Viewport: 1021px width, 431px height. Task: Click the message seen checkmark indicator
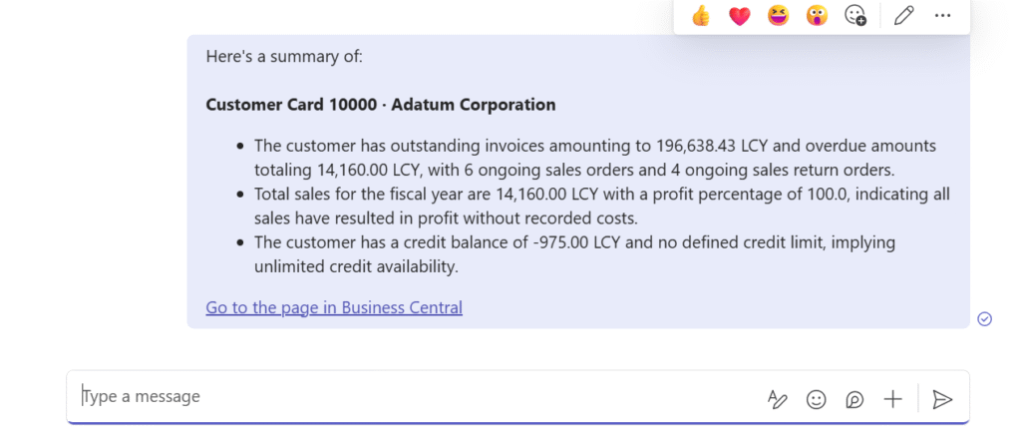tap(984, 318)
